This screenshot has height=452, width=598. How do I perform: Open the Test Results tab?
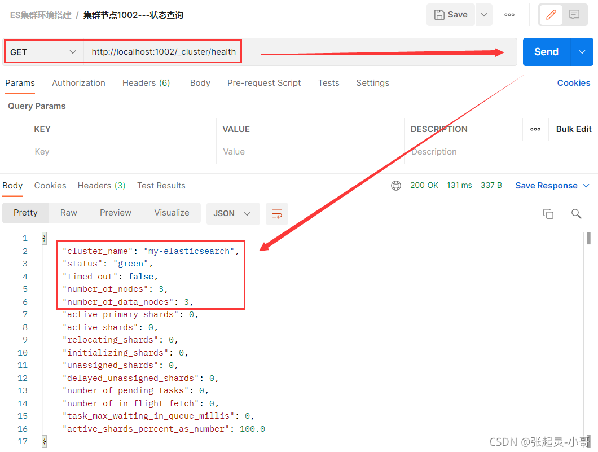(x=161, y=186)
